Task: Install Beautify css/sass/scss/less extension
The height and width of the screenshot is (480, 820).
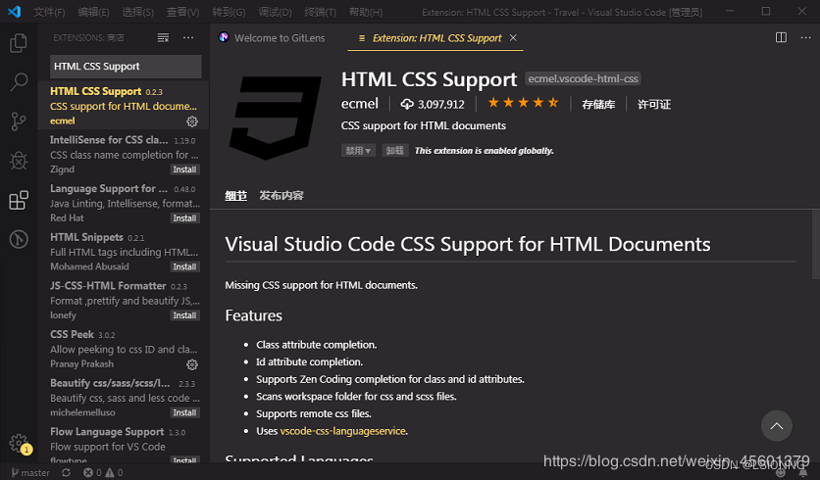Action: click(x=184, y=412)
